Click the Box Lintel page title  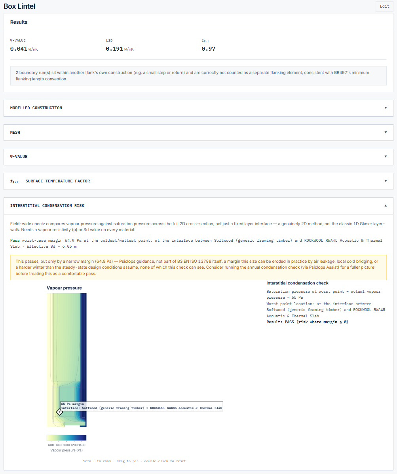click(19, 6)
